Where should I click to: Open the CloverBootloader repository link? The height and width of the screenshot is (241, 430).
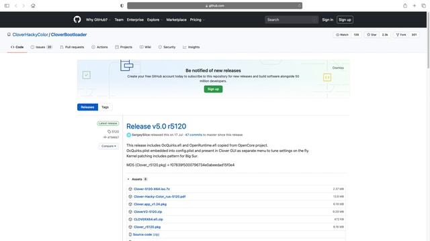[x=69, y=35]
